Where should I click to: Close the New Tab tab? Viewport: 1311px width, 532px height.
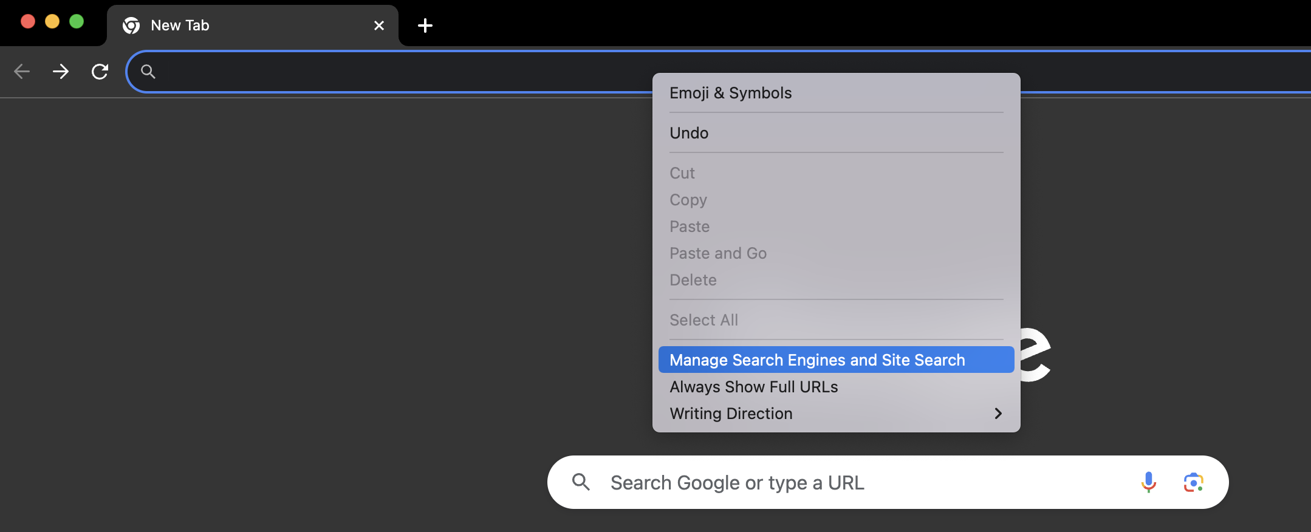click(x=379, y=26)
